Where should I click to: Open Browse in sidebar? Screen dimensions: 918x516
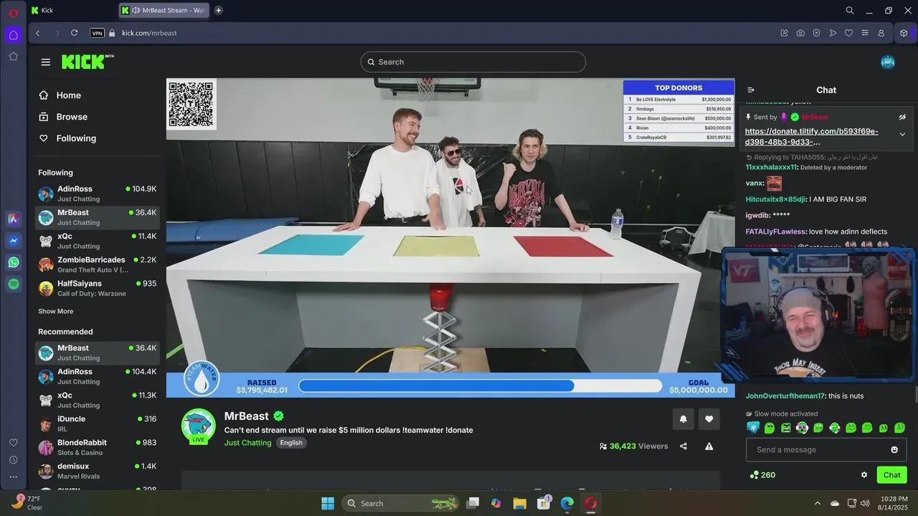[63, 117]
